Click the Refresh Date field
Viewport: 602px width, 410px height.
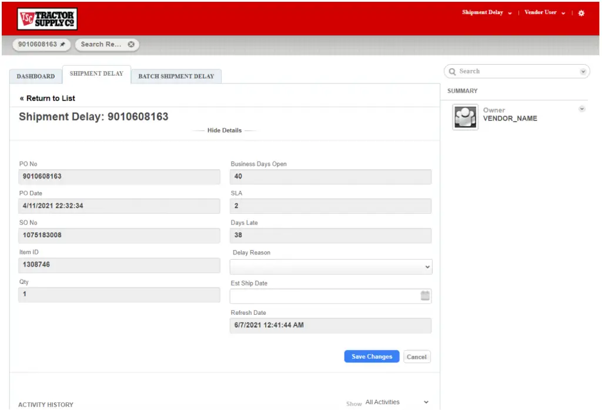pyautogui.click(x=331, y=325)
